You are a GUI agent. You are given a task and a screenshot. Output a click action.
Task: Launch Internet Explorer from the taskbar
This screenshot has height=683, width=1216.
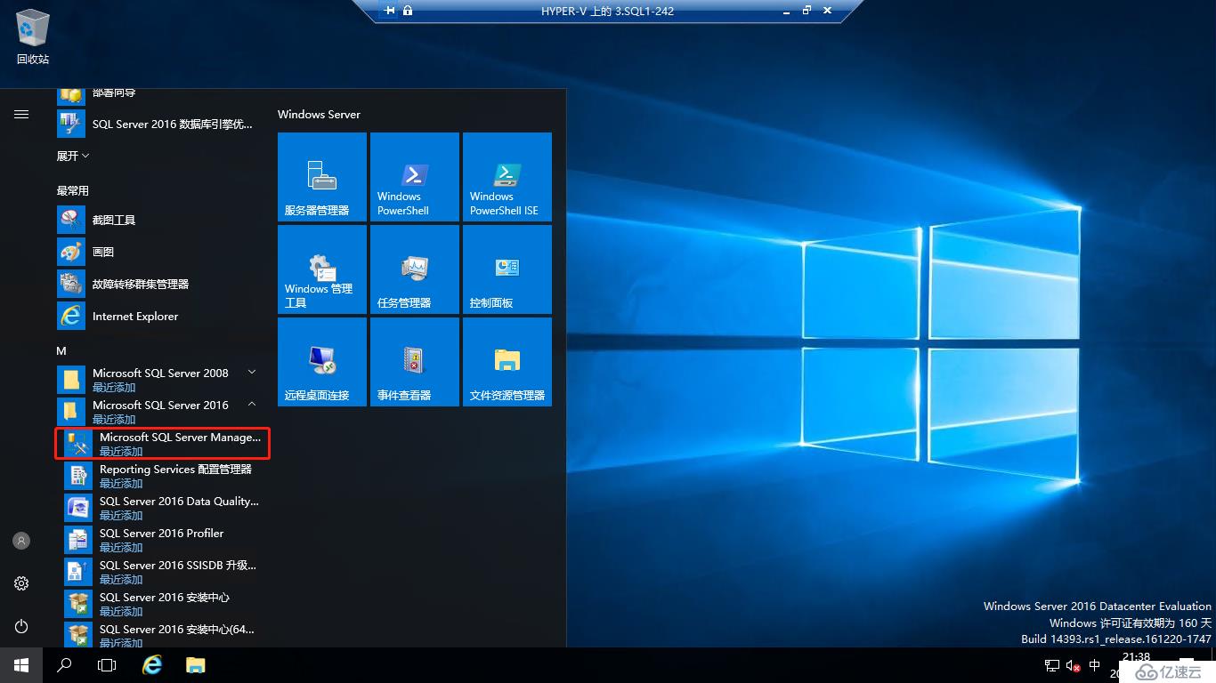tap(152, 665)
